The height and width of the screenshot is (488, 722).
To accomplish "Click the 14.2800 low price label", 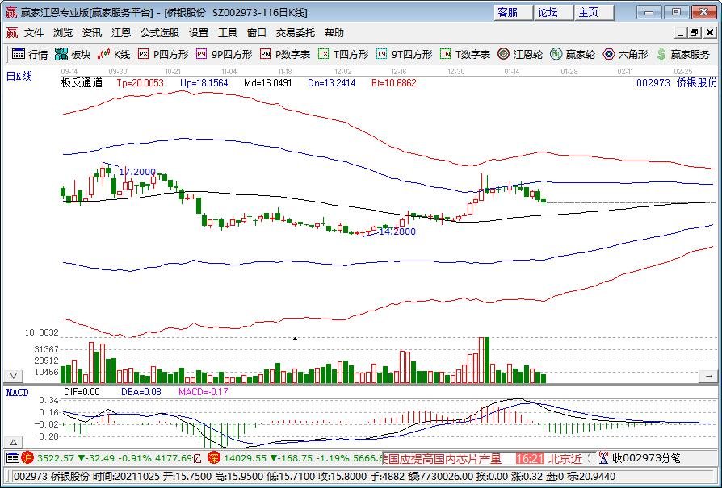I will [x=397, y=231].
